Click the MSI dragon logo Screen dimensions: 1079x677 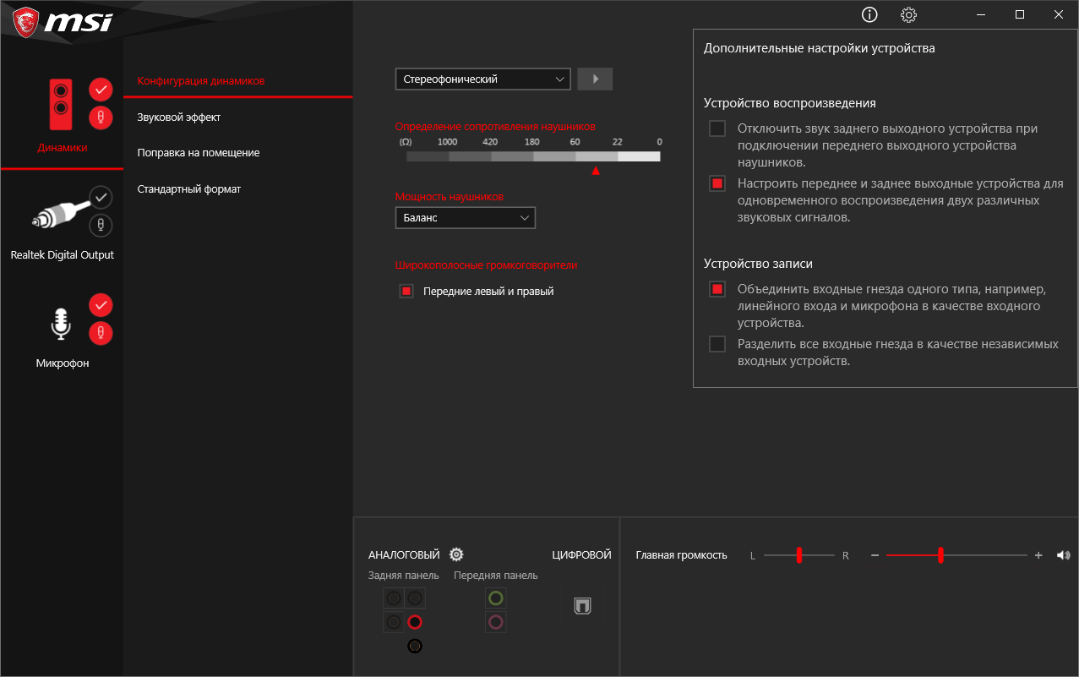pyautogui.click(x=25, y=21)
